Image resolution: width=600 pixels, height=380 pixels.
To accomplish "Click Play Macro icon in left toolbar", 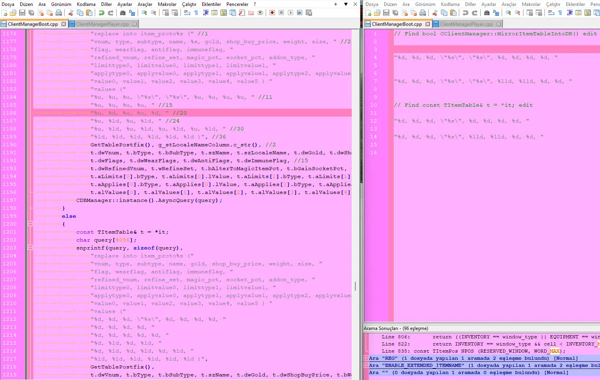I will [x=291, y=13].
